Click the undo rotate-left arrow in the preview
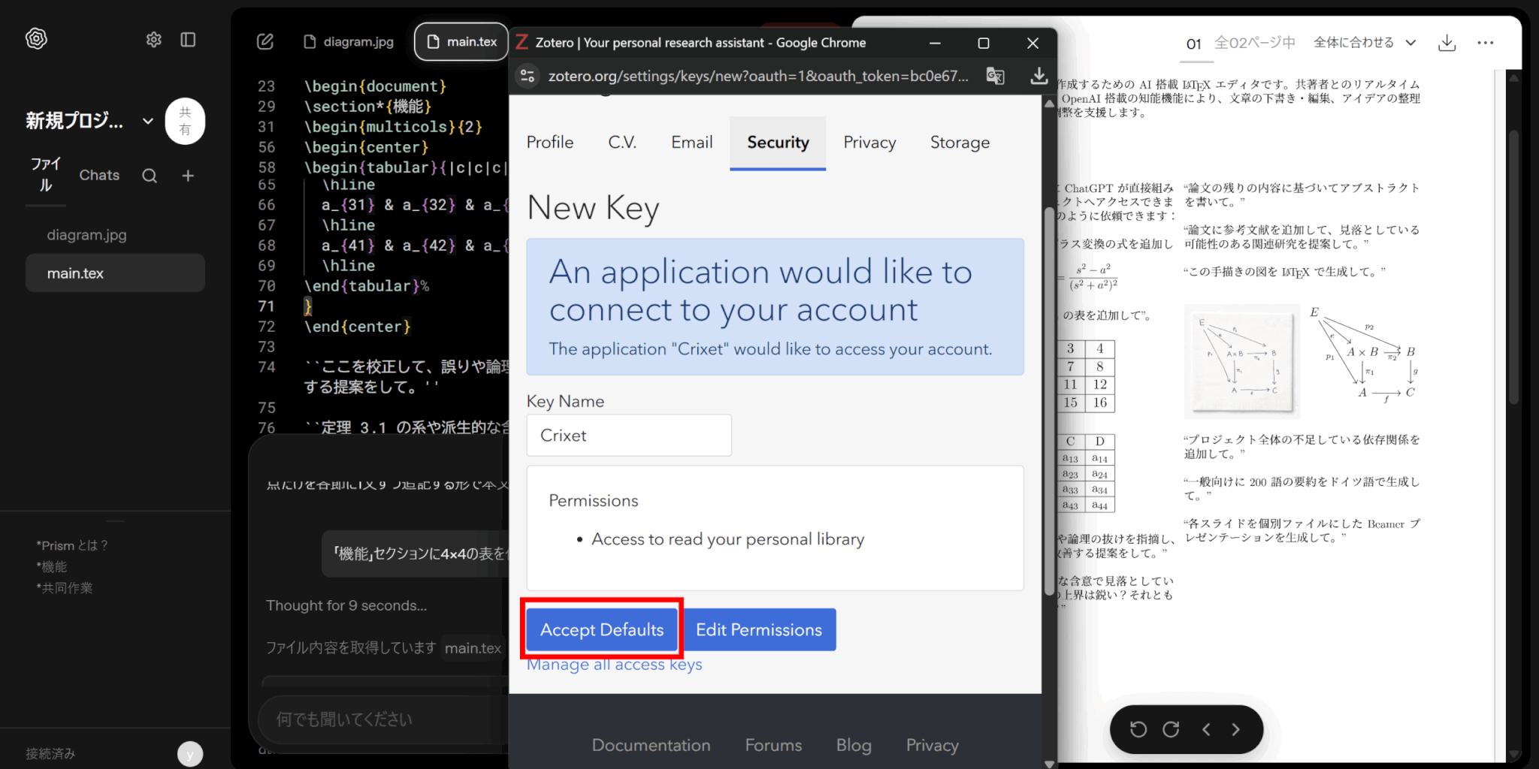This screenshot has height=769, width=1539. pyautogui.click(x=1138, y=729)
